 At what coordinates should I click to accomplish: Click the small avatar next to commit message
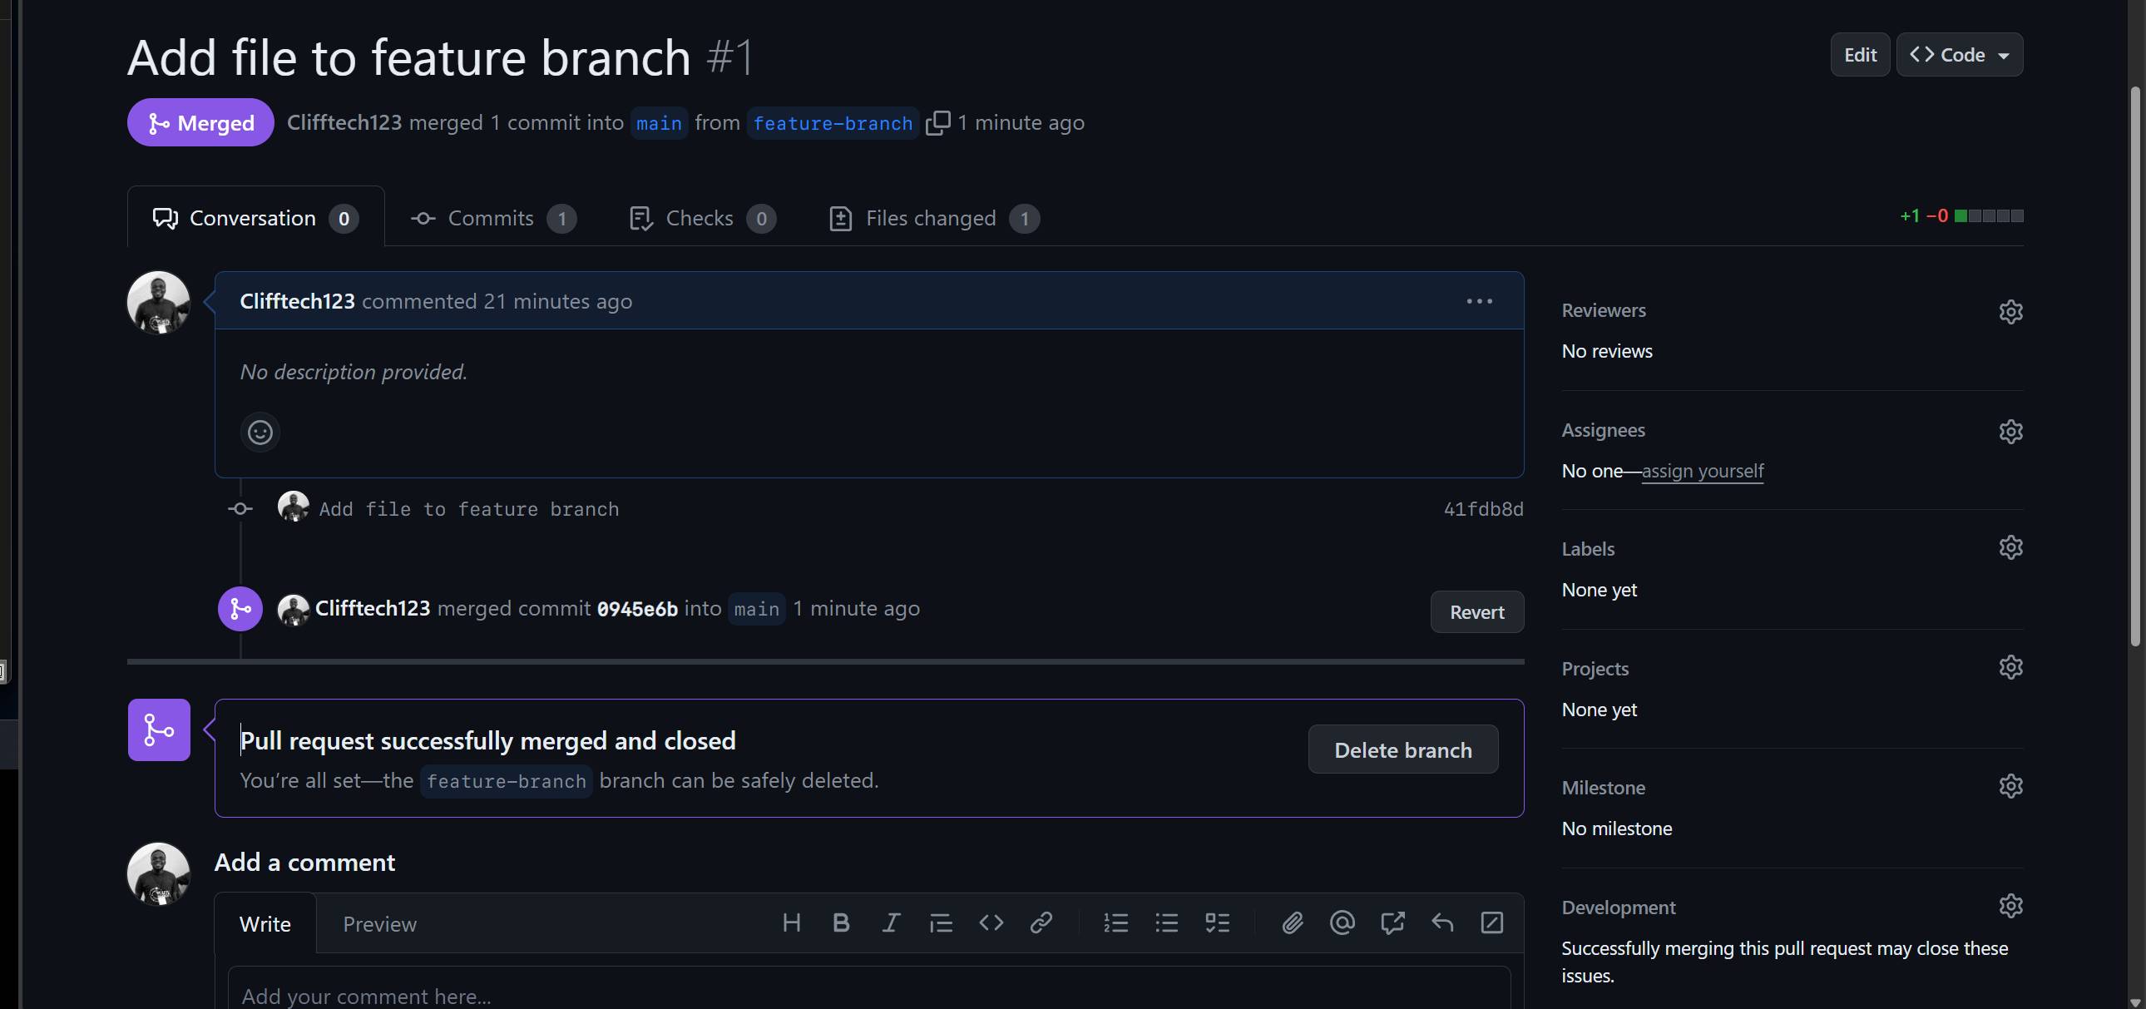coord(294,507)
